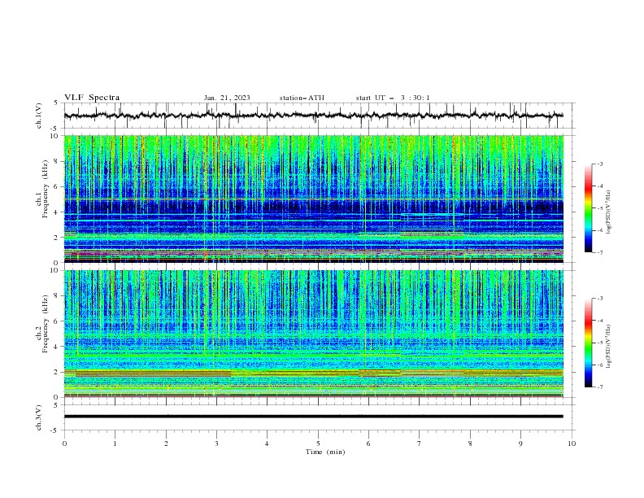Click the "-3" tick on ch.2 color bar
Screen dimensions: 644x498
(x=599, y=299)
